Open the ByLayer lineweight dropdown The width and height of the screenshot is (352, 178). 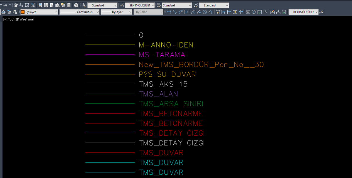(x=116, y=12)
